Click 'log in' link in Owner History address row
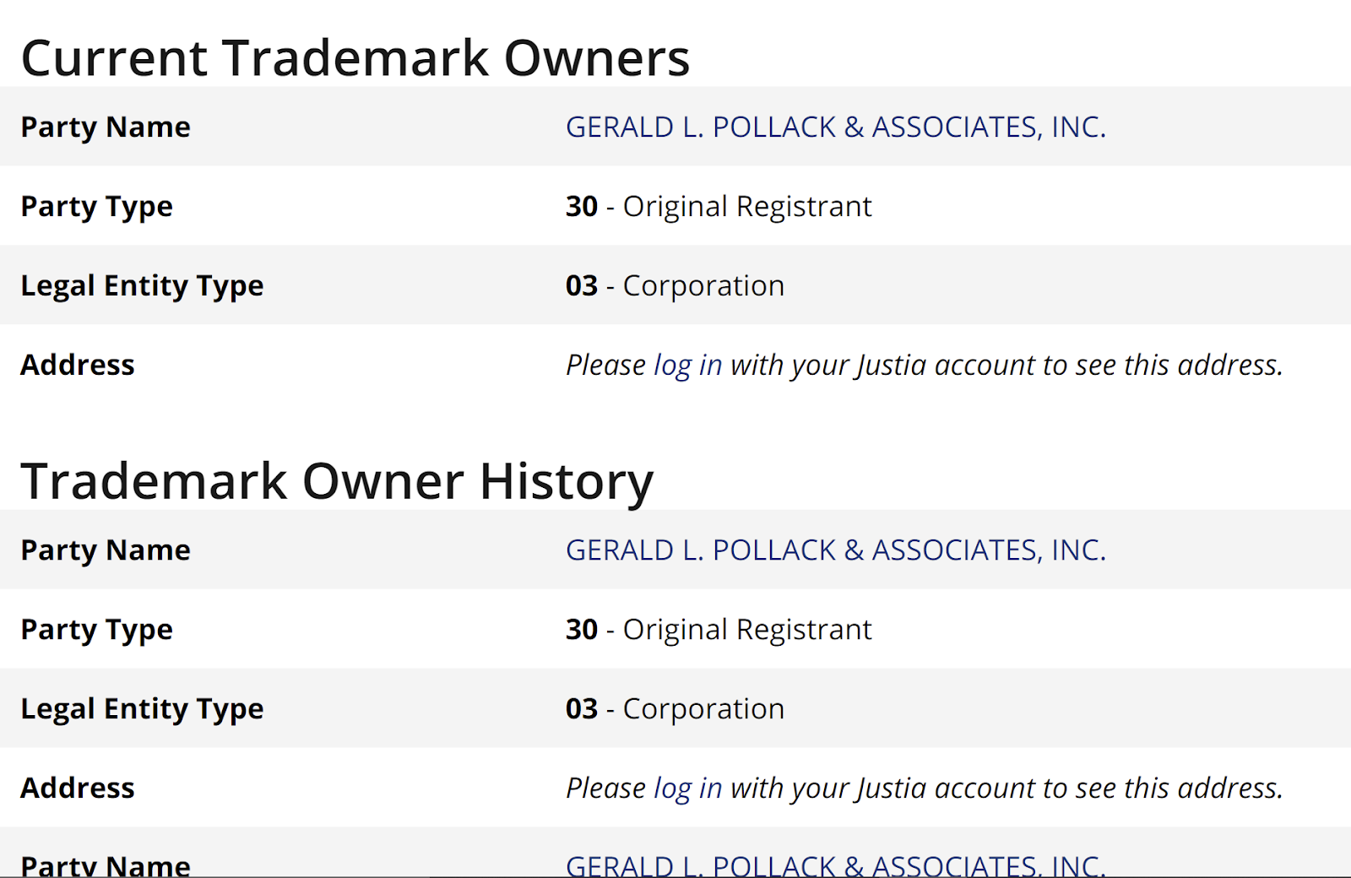This screenshot has width=1351, height=878. pyautogui.click(x=687, y=789)
